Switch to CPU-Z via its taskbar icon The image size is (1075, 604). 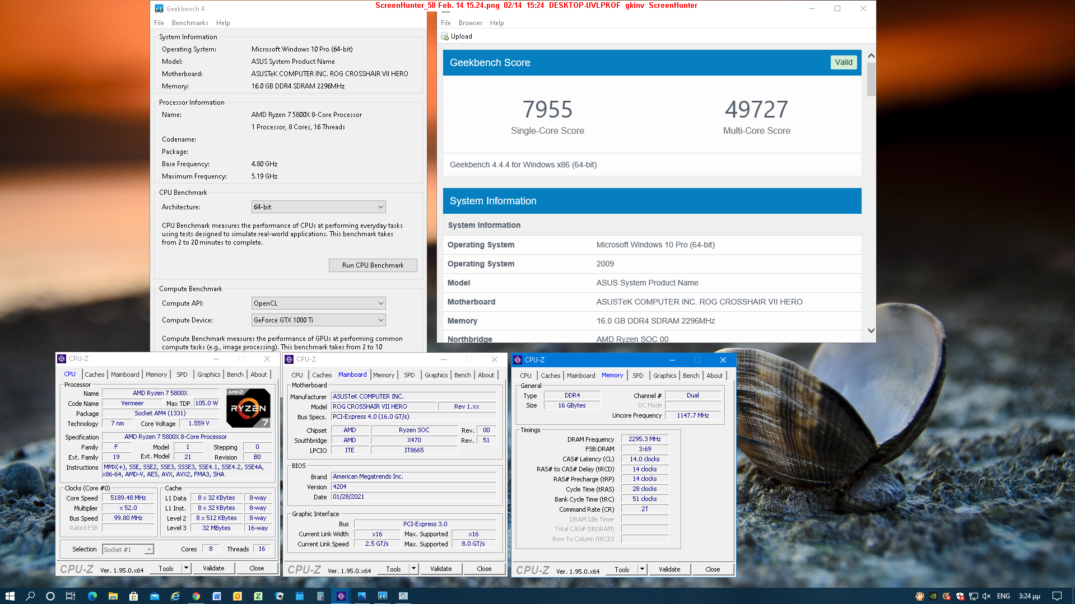(x=341, y=596)
